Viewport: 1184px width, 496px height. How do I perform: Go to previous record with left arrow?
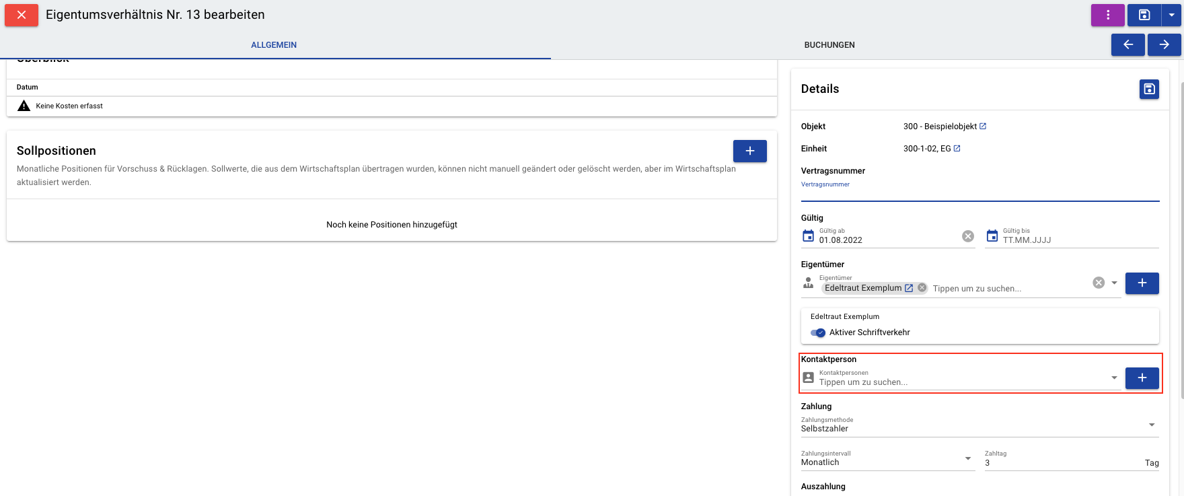tap(1128, 44)
